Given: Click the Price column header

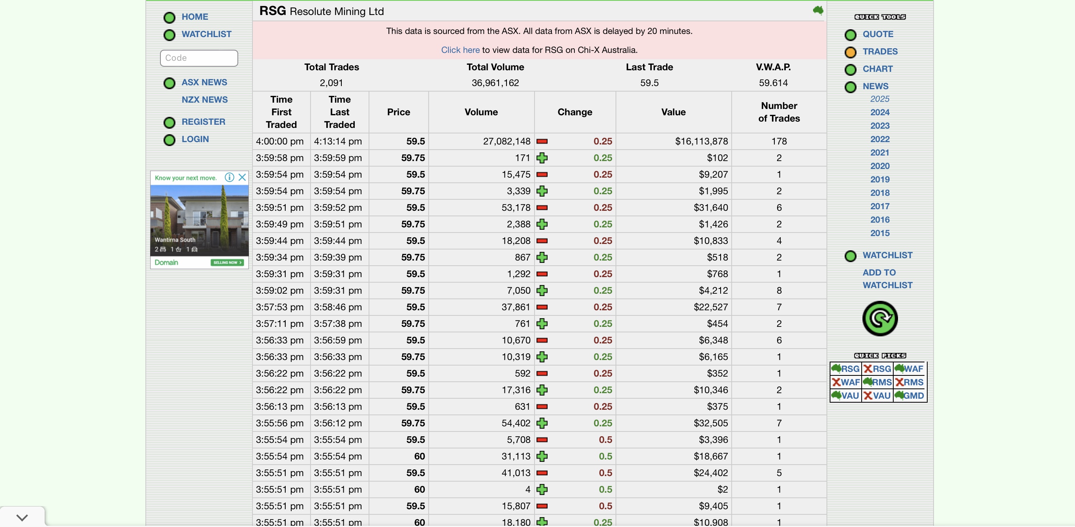Looking at the screenshot, I should click(399, 112).
